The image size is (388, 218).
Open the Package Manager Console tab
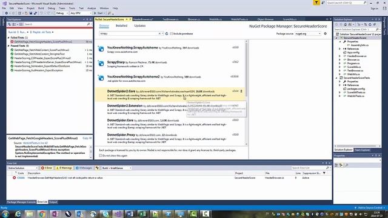click(x=21, y=202)
